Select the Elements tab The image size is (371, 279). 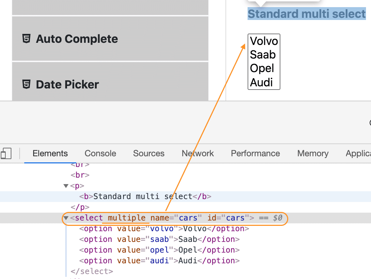tap(50, 153)
